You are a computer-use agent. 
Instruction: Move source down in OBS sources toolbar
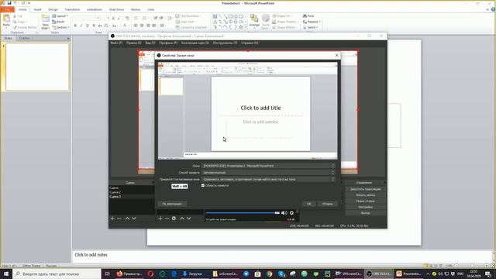189,219
